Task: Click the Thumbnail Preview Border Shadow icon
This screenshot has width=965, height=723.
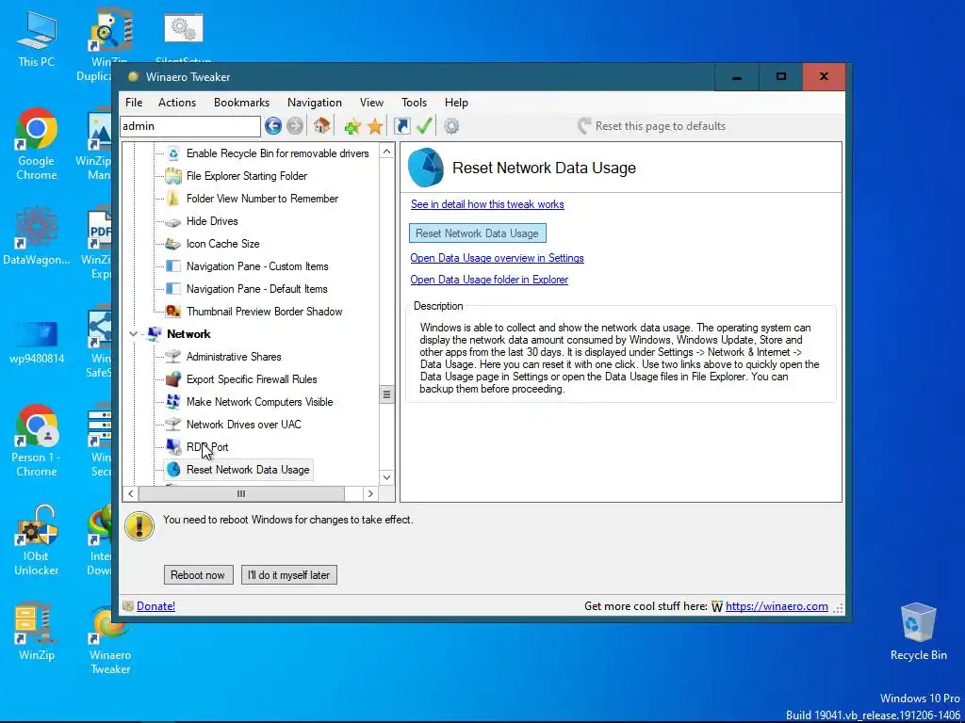Action: [x=173, y=311]
